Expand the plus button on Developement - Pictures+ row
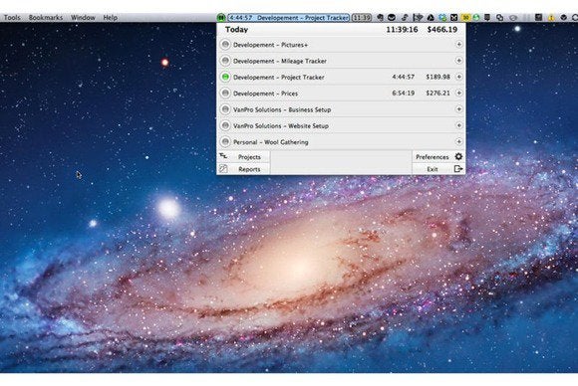578x386 pixels. 459,45
